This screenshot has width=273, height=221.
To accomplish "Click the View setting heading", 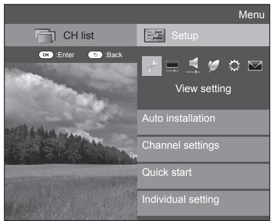I will tap(203, 89).
